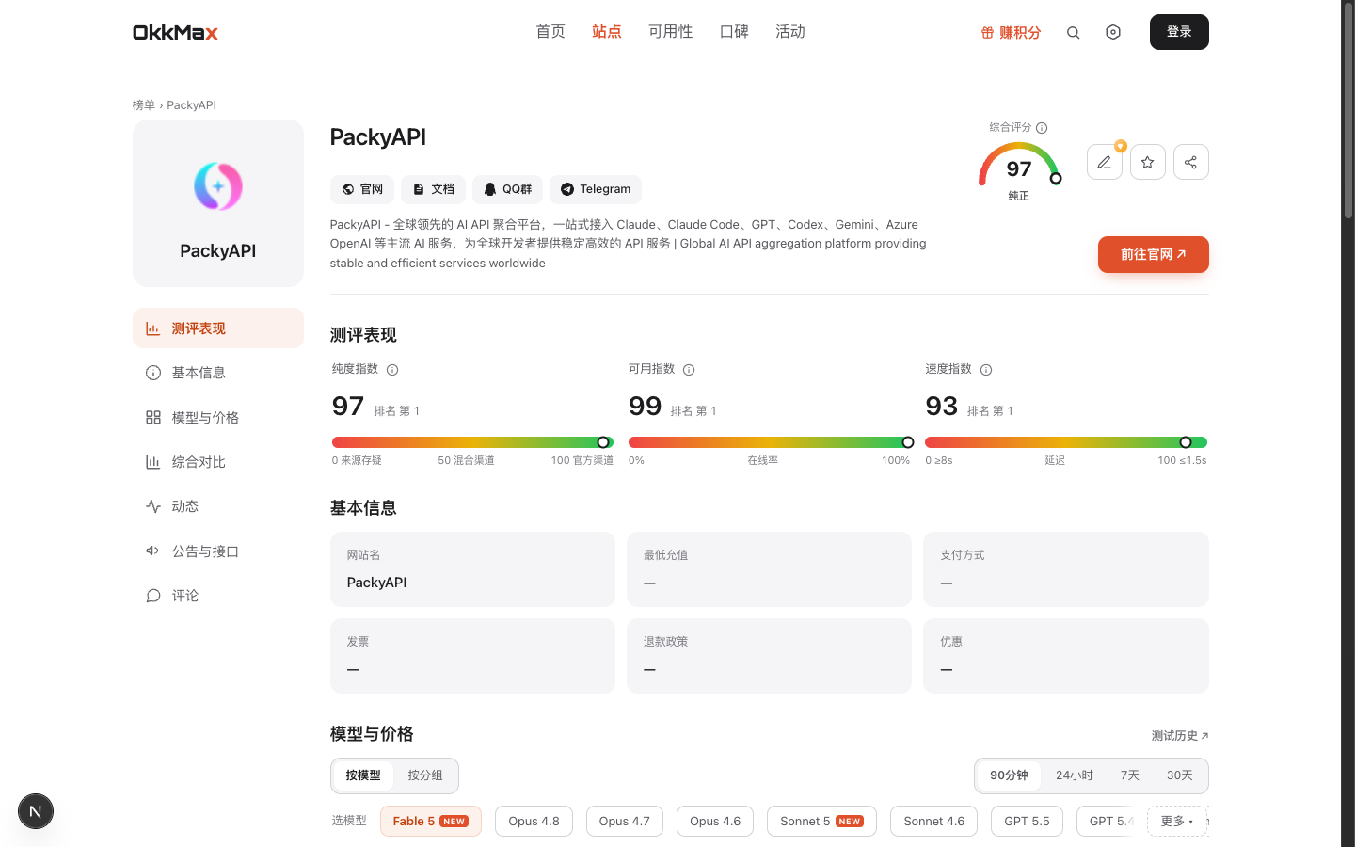Choose the Opus 4.7 model chip

click(x=625, y=821)
